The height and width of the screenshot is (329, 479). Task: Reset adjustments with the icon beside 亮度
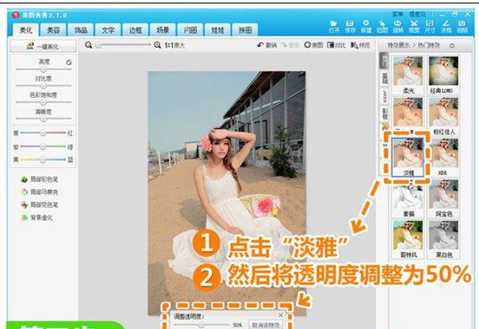[x=69, y=62]
